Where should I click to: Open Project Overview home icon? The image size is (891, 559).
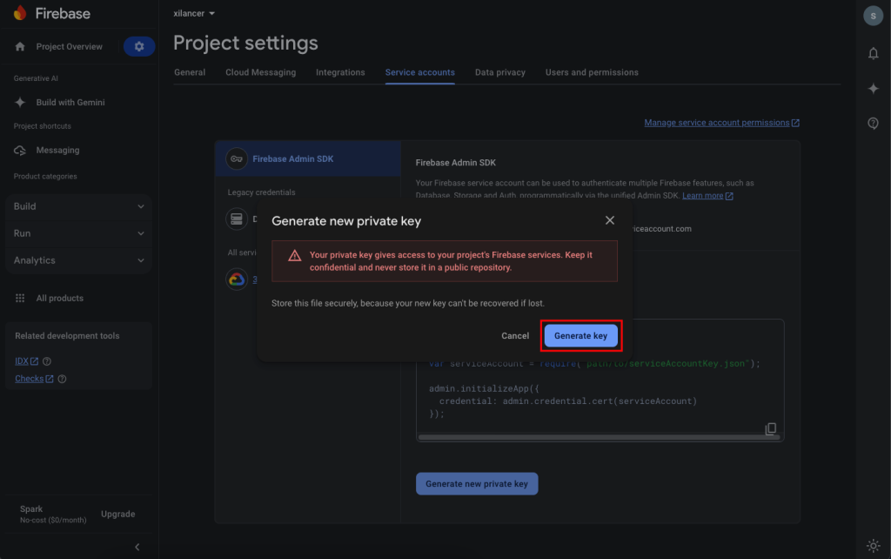click(20, 47)
